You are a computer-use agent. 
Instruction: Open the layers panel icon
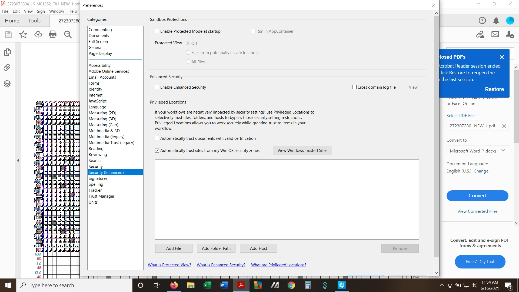coord(7,84)
